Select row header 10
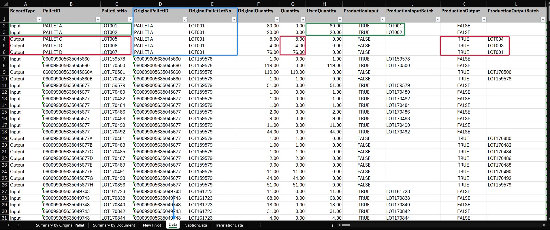The image size is (550, 230). click(4, 79)
